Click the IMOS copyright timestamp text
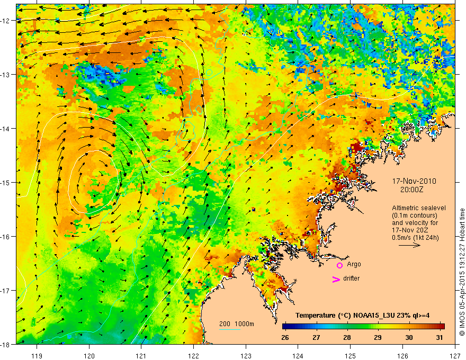Image resolution: width=466 pixels, height=360 pixels. [x=462, y=272]
